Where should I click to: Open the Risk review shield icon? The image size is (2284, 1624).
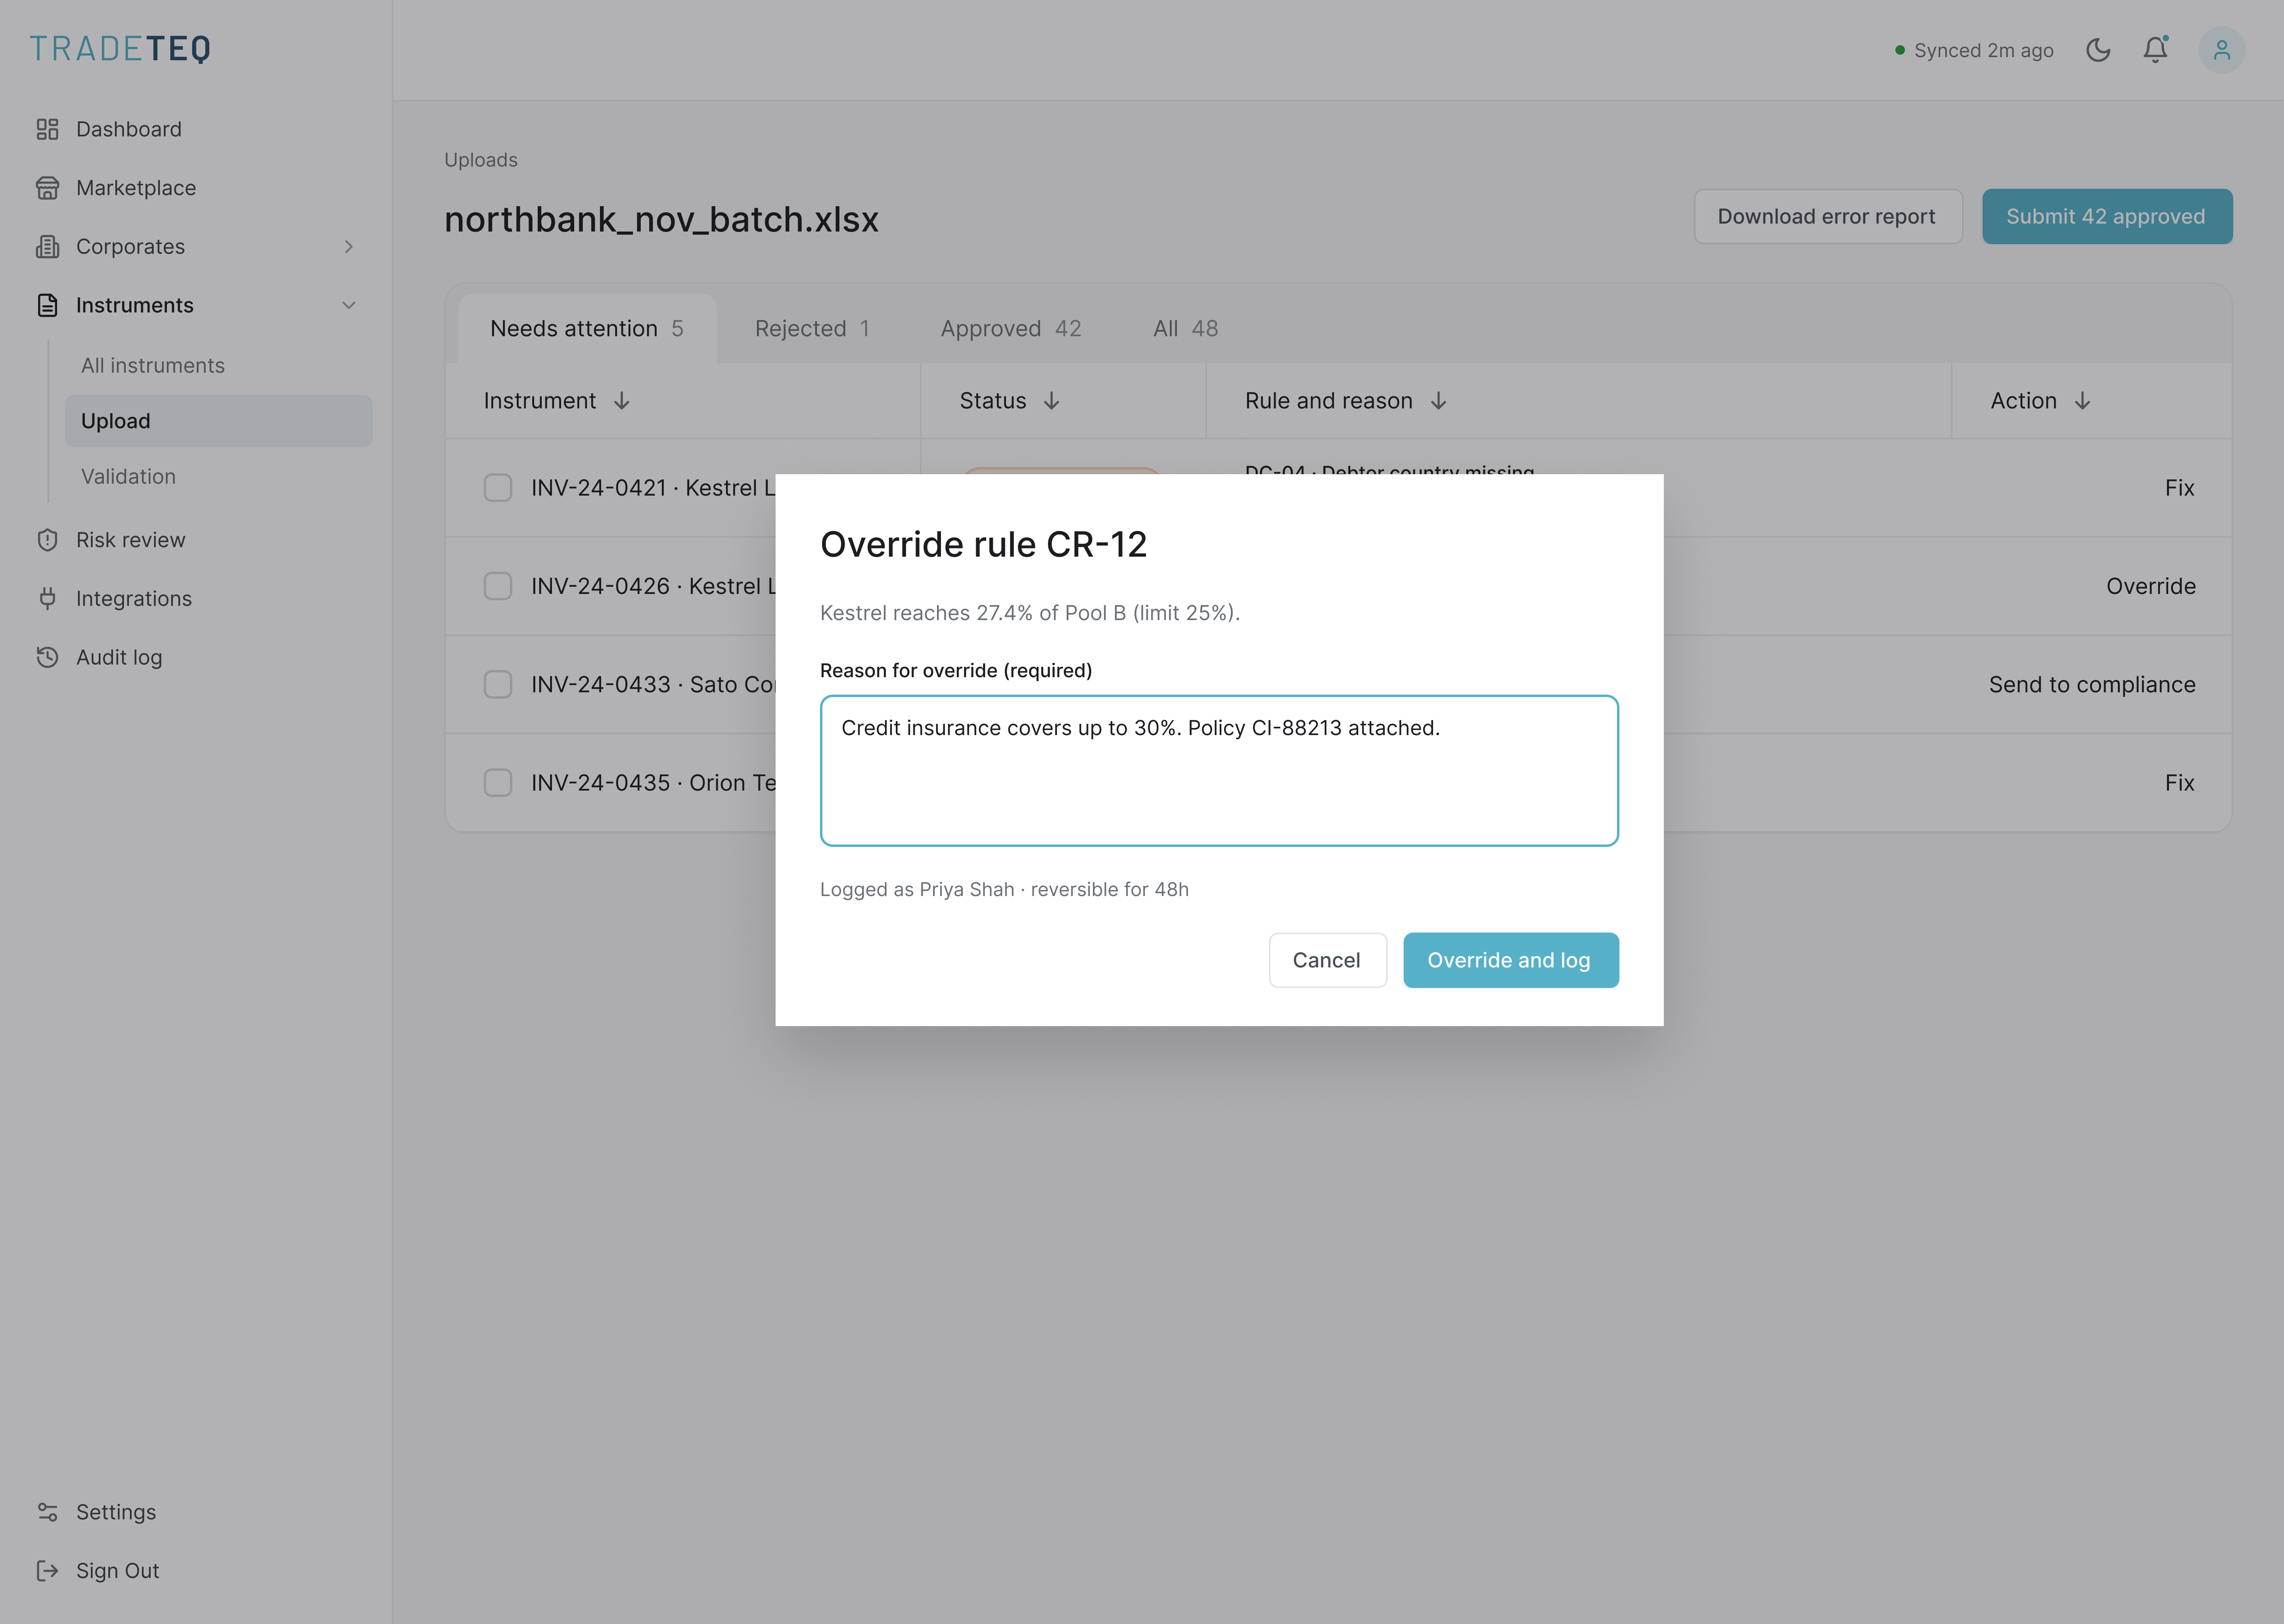pos(47,540)
